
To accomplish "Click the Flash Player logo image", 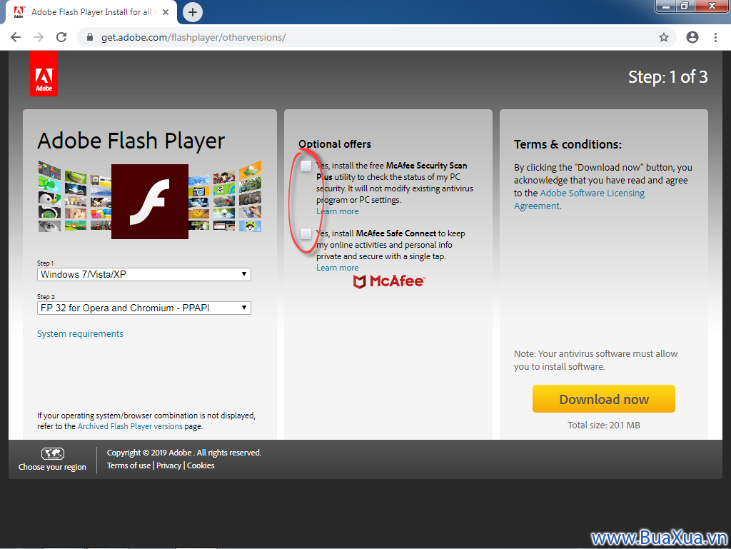I will (x=150, y=201).
